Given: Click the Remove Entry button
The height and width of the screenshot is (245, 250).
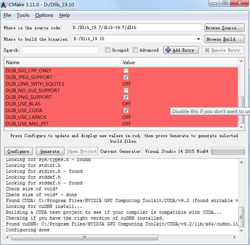Looking at the screenshot, I should (223, 50).
